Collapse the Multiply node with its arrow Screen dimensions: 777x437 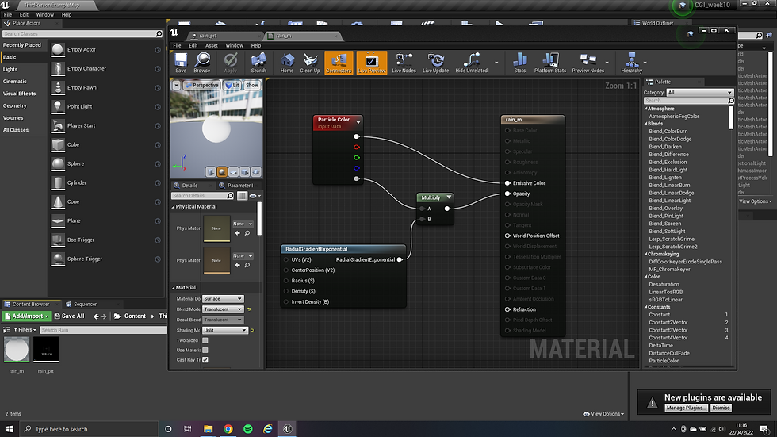[449, 197]
